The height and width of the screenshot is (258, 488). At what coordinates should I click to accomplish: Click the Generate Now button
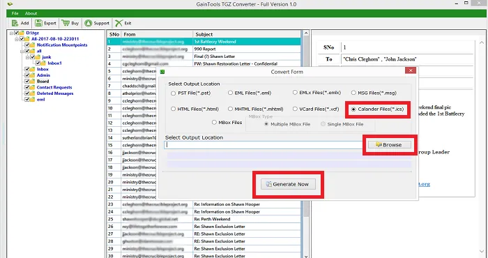pyautogui.click(x=288, y=184)
